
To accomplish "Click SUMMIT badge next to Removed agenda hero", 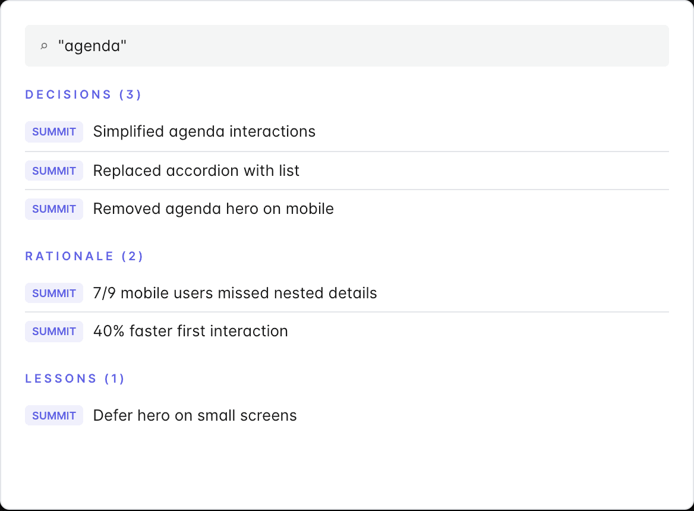I will point(54,209).
